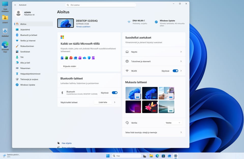Open the Väritila dropdown set to Vaalea
This screenshot has width=244, height=159.
[173, 123]
